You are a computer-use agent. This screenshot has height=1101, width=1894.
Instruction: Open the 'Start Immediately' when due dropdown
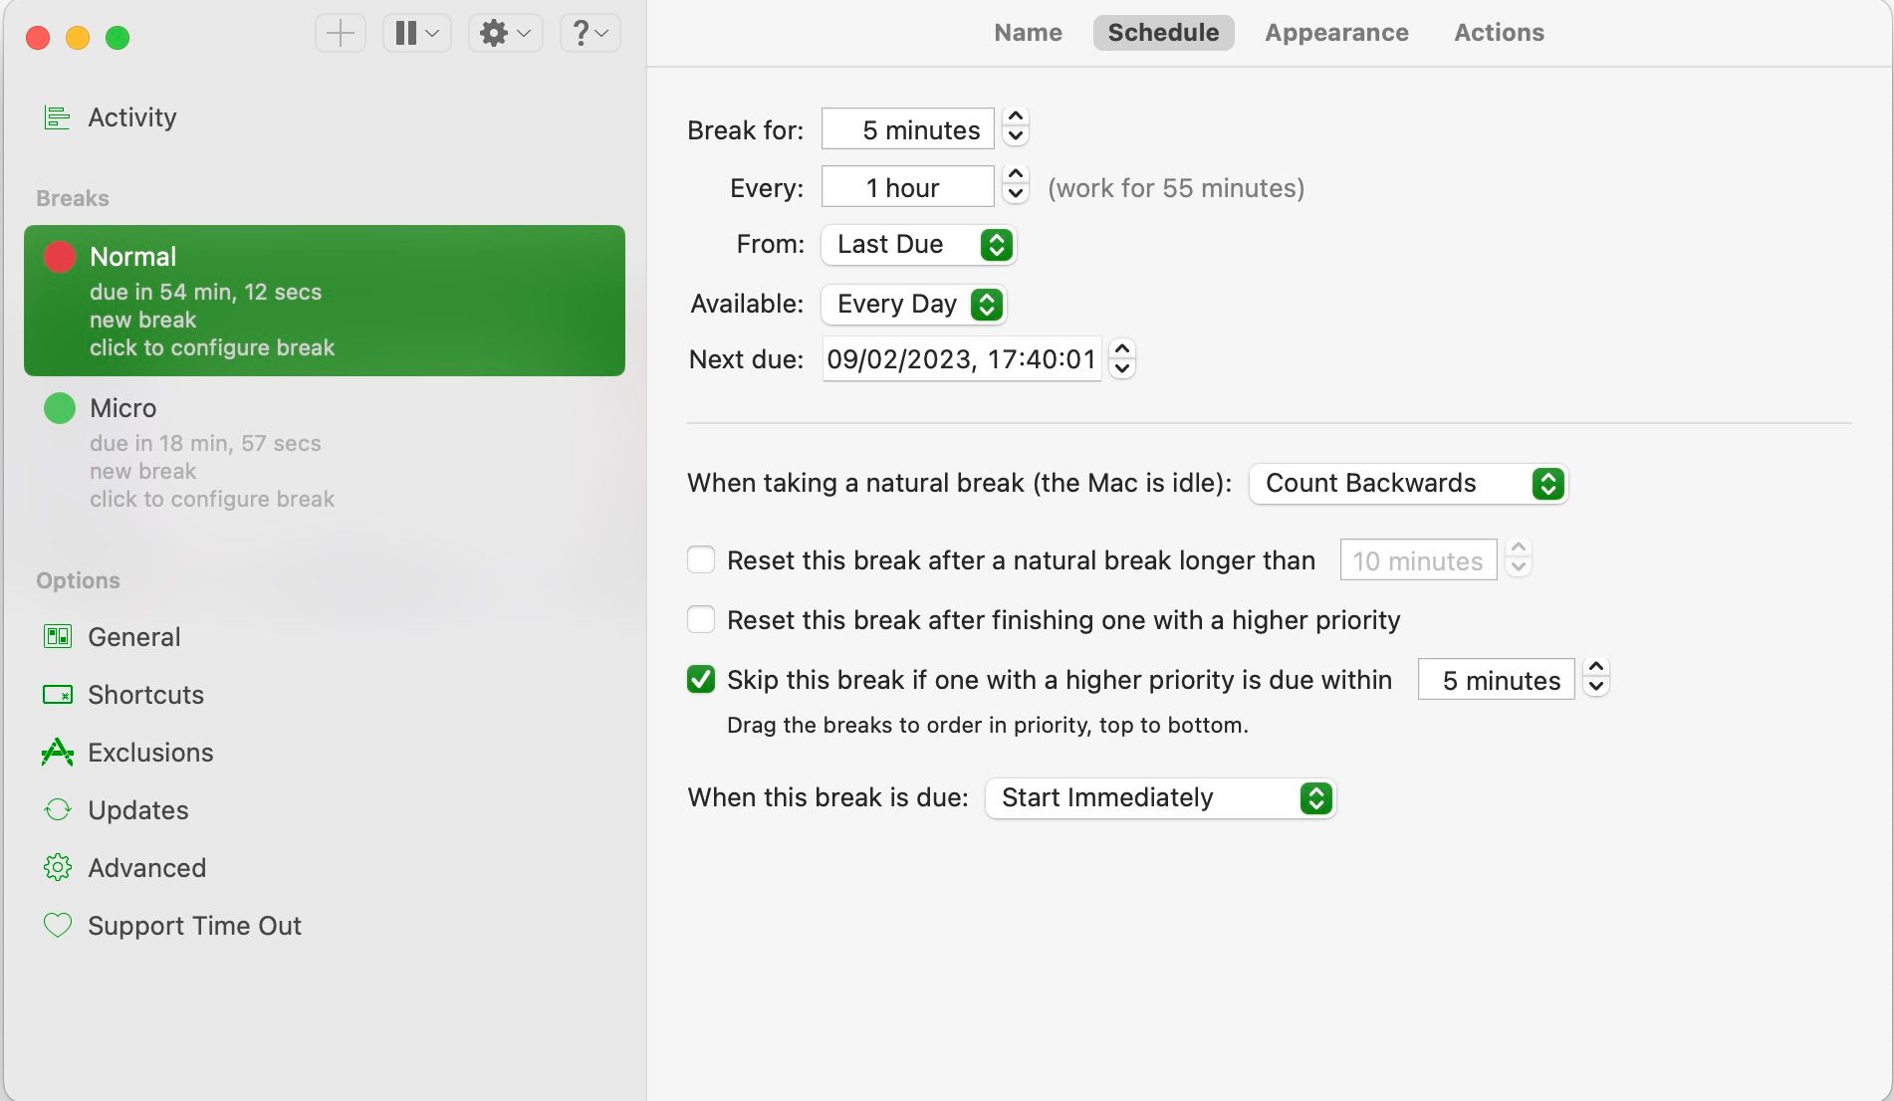1160,798
